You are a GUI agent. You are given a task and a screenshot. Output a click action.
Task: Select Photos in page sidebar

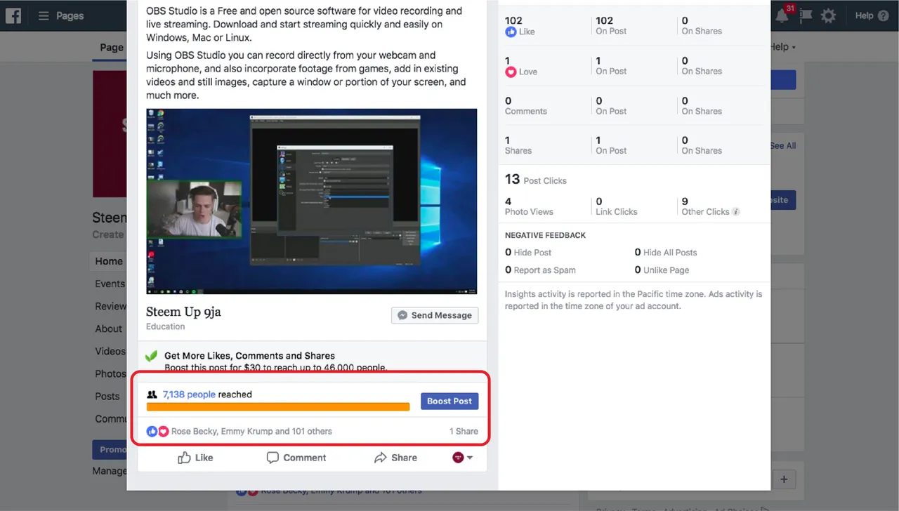point(110,373)
